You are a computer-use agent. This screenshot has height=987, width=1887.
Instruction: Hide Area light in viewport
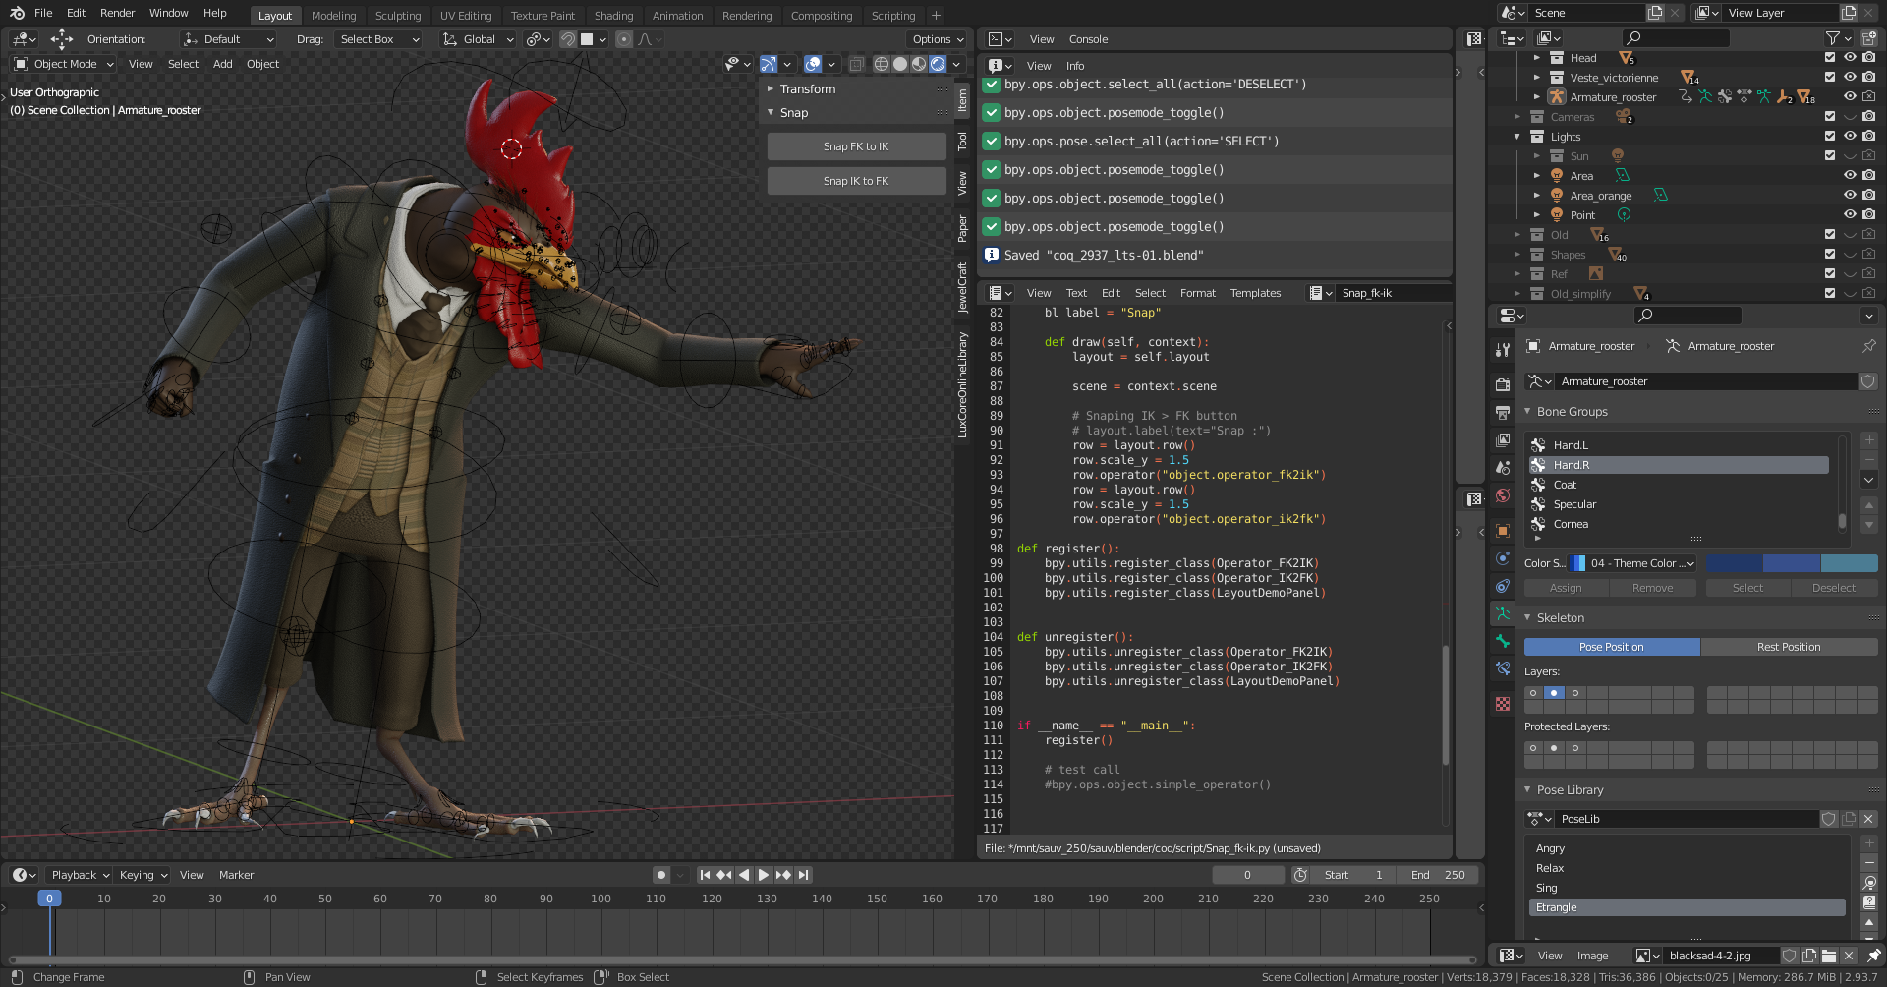point(1850,176)
